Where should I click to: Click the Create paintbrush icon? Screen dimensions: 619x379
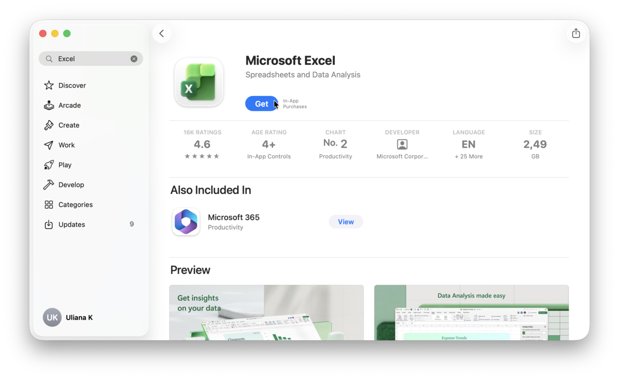pyautogui.click(x=49, y=125)
